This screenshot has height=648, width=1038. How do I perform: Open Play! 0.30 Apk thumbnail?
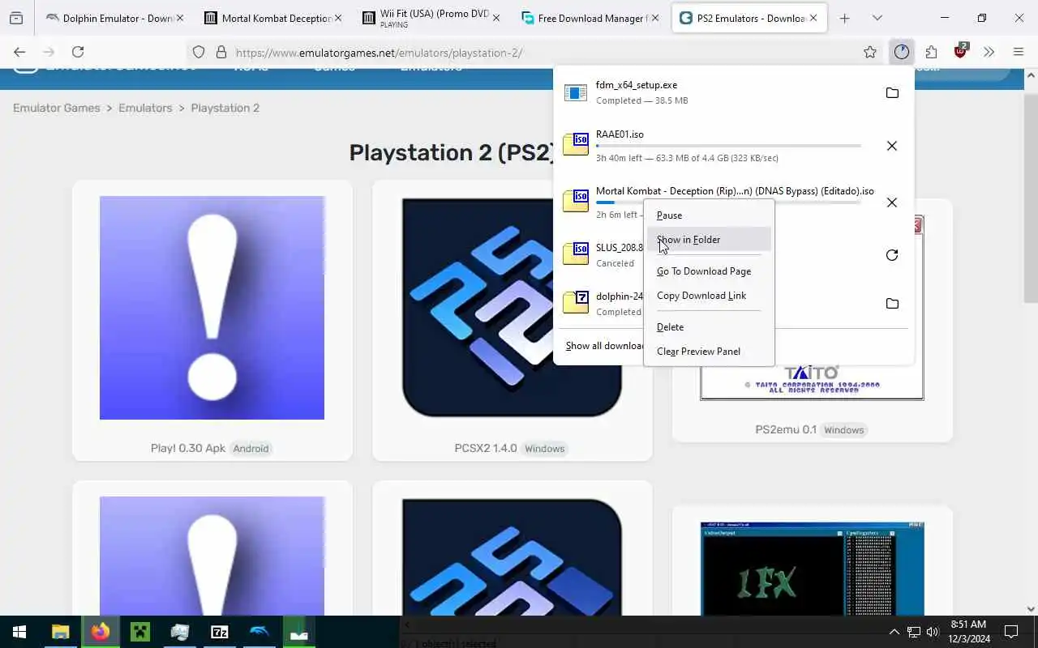click(212, 308)
